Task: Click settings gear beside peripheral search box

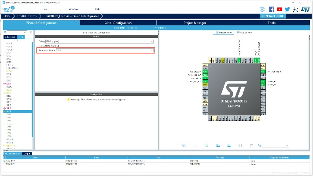Action: click(30, 33)
